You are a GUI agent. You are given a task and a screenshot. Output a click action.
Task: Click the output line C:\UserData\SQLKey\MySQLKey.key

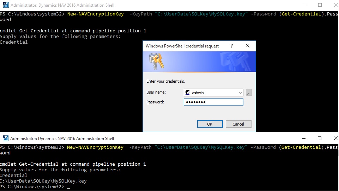pyautogui.click(x=43, y=181)
